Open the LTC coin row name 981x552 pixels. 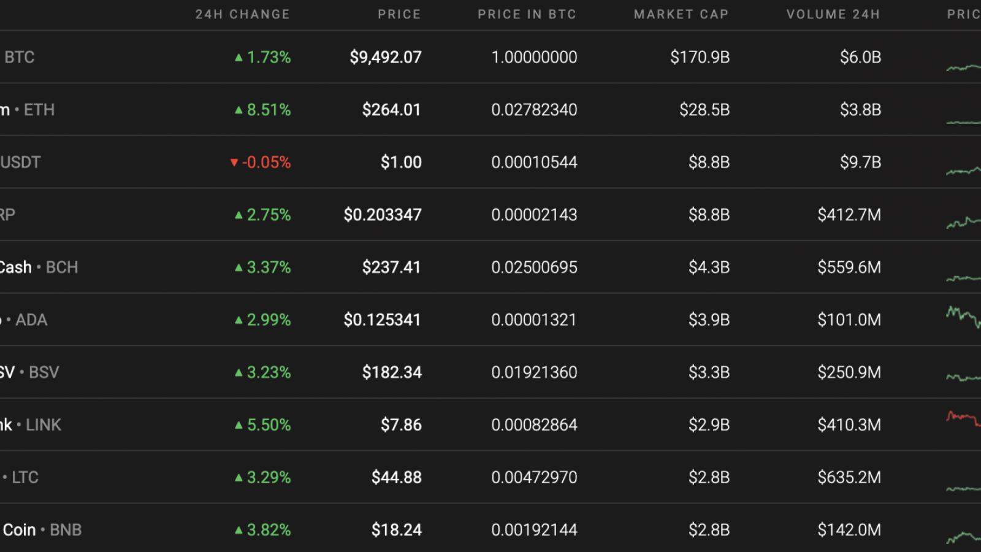[x=20, y=478]
